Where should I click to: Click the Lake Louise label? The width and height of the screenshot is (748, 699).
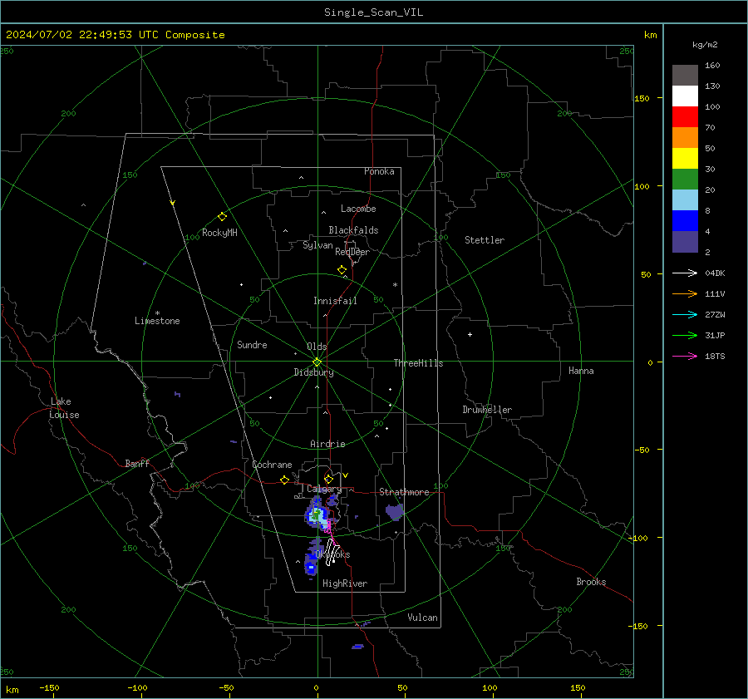[x=64, y=408]
